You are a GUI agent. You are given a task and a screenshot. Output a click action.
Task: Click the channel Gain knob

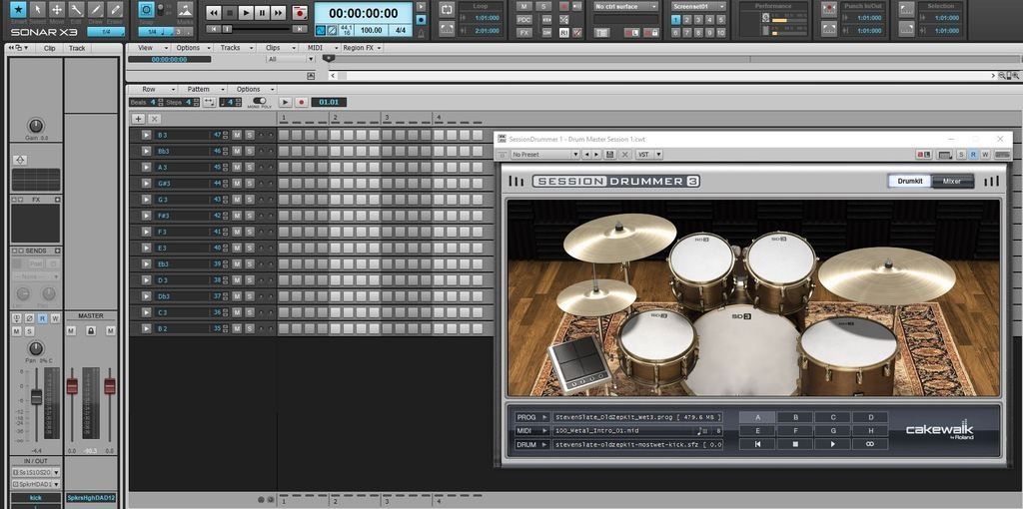point(36,126)
